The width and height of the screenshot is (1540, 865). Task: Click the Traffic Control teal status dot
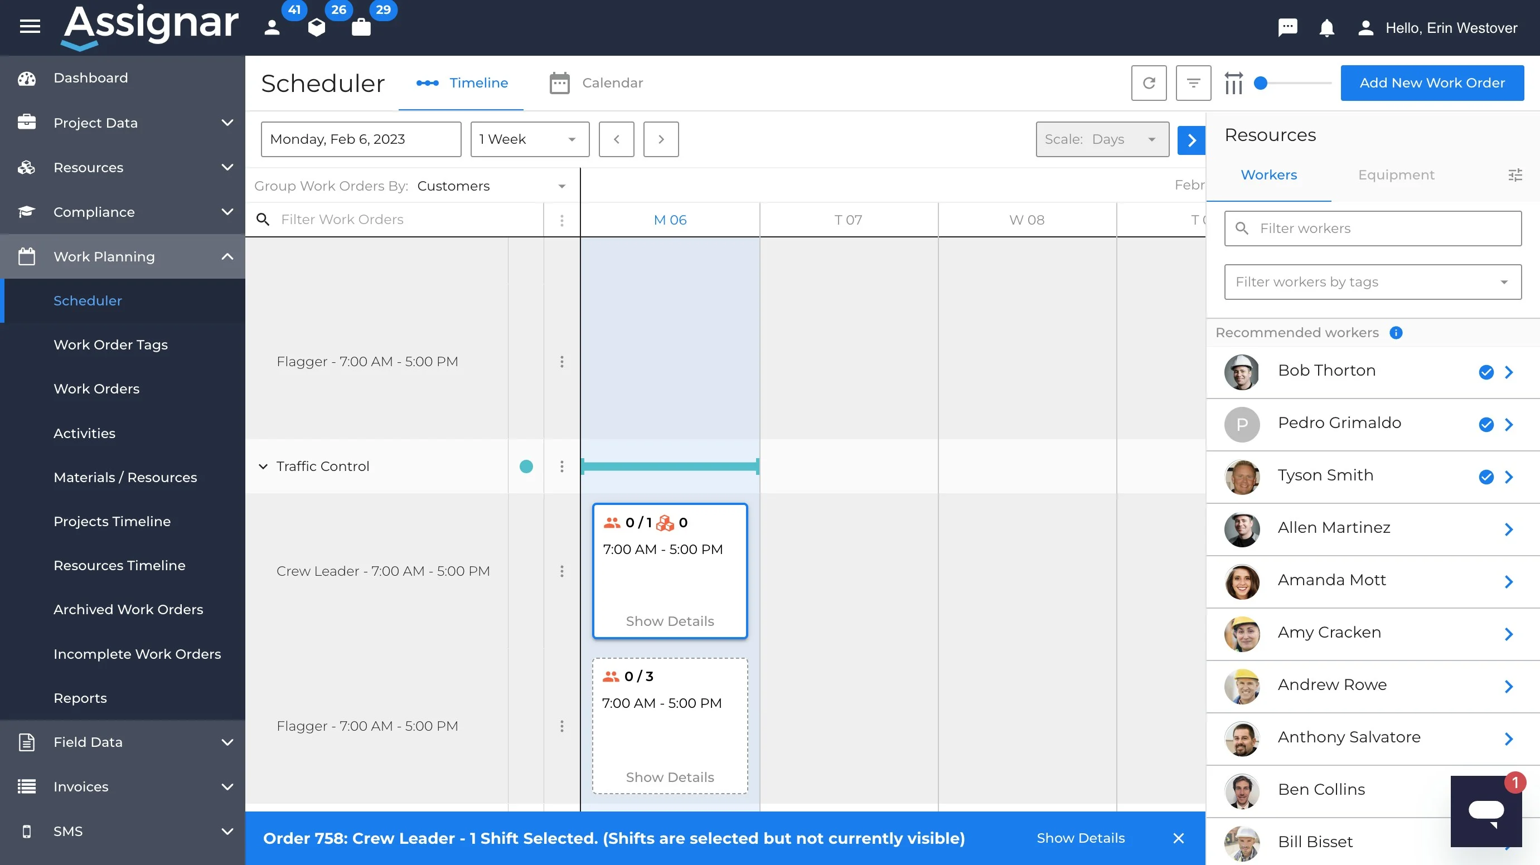525,466
